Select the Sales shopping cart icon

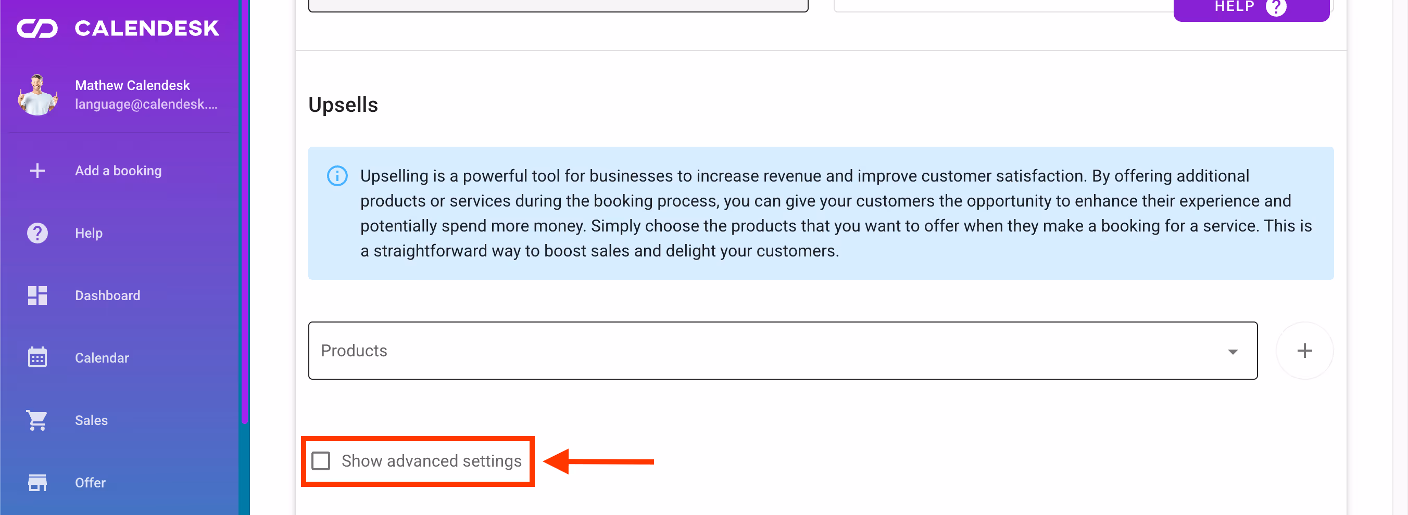(36, 420)
